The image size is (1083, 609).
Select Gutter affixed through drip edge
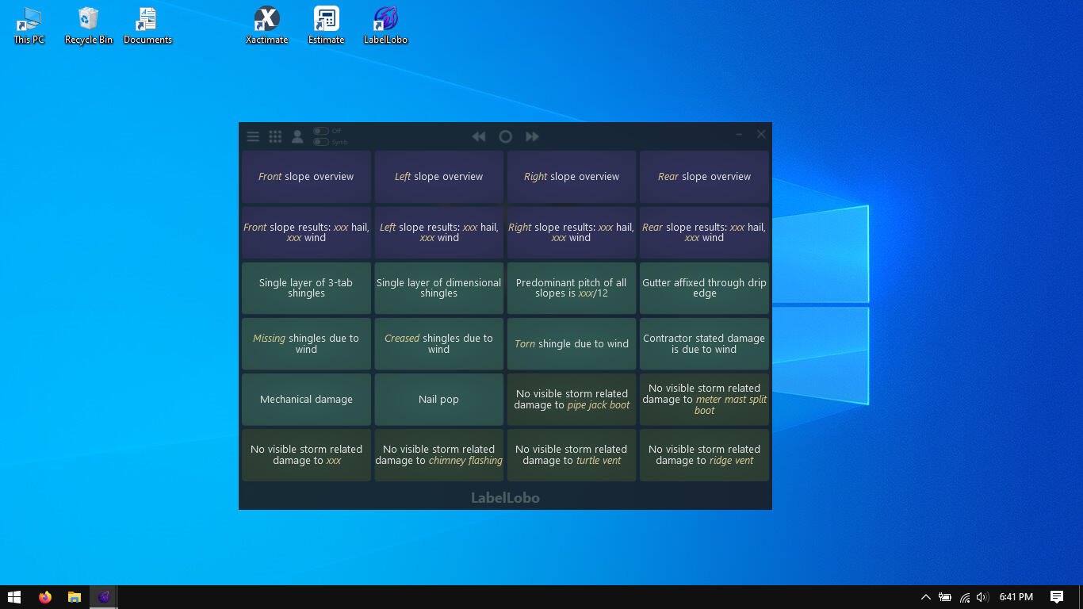[704, 288]
